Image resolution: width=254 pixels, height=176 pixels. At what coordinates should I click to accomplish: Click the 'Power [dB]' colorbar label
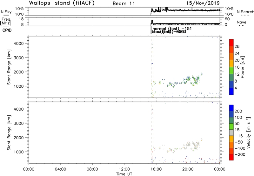click(x=242, y=67)
